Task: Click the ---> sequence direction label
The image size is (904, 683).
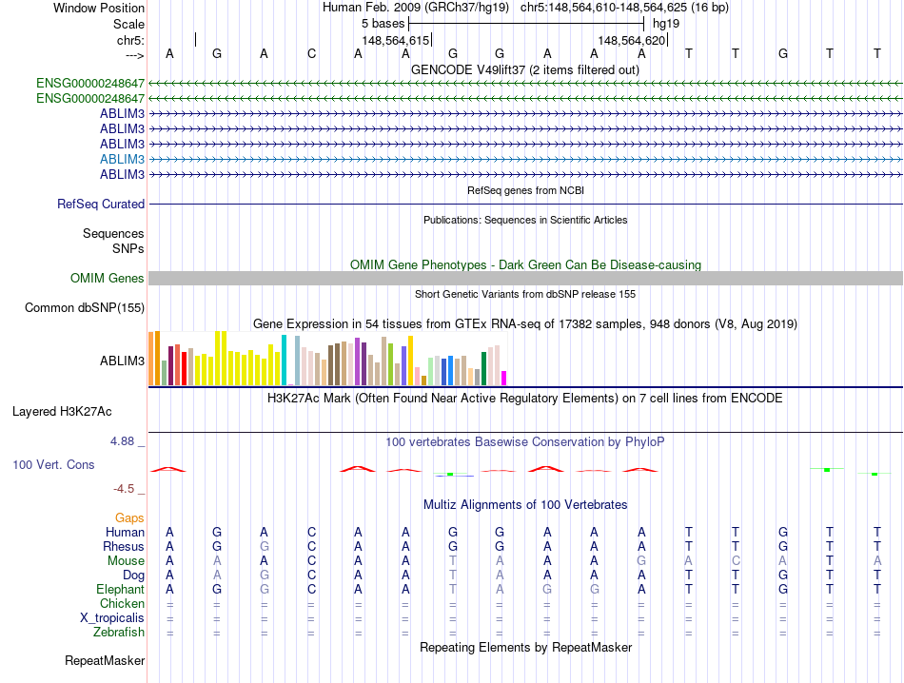Action: (x=134, y=55)
